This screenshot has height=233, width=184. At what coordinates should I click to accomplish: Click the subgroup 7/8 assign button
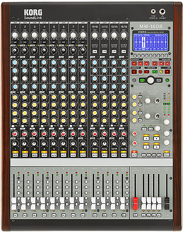[x=159, y=155]
